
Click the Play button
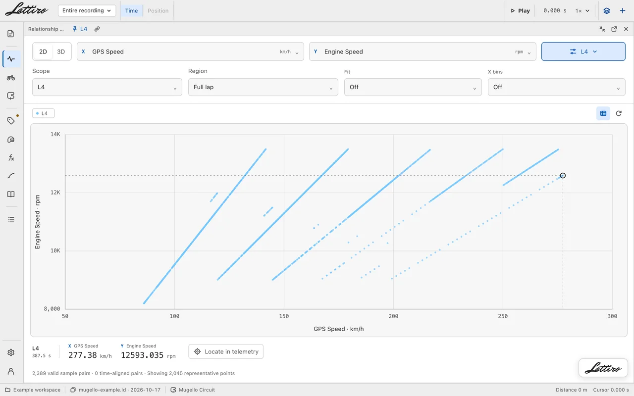click(x=520, y=10)
